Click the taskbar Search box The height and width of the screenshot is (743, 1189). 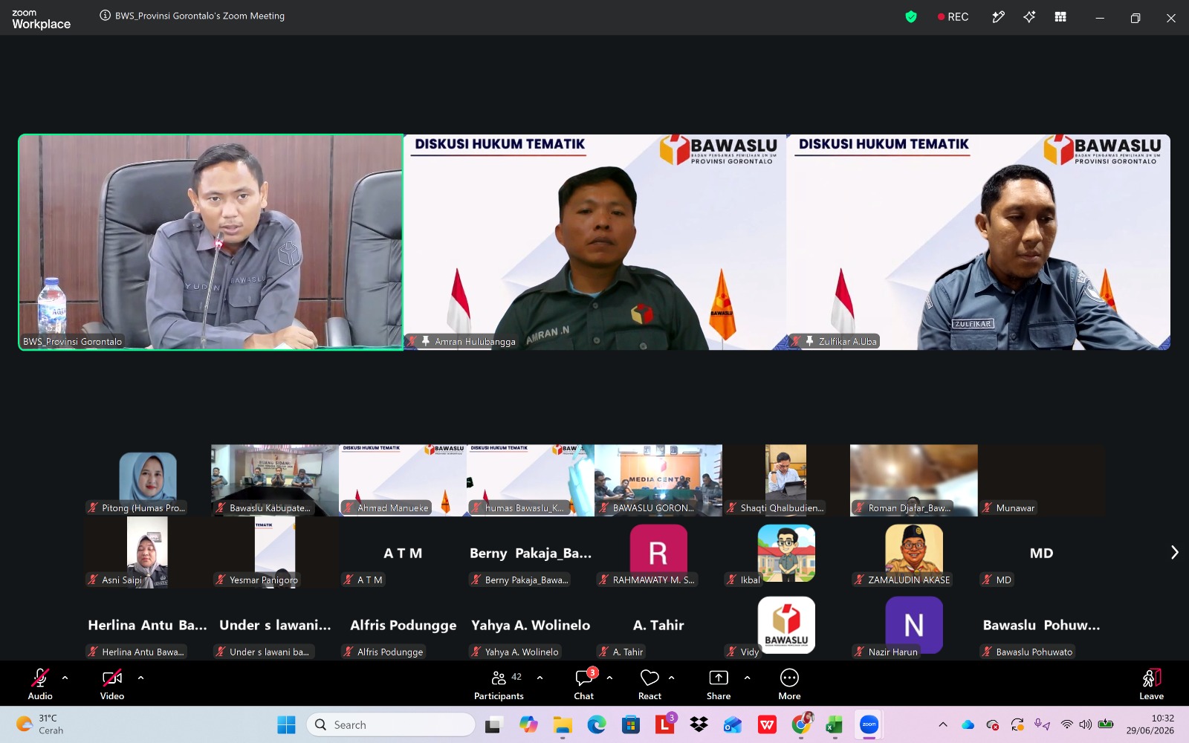click(391, 724)
